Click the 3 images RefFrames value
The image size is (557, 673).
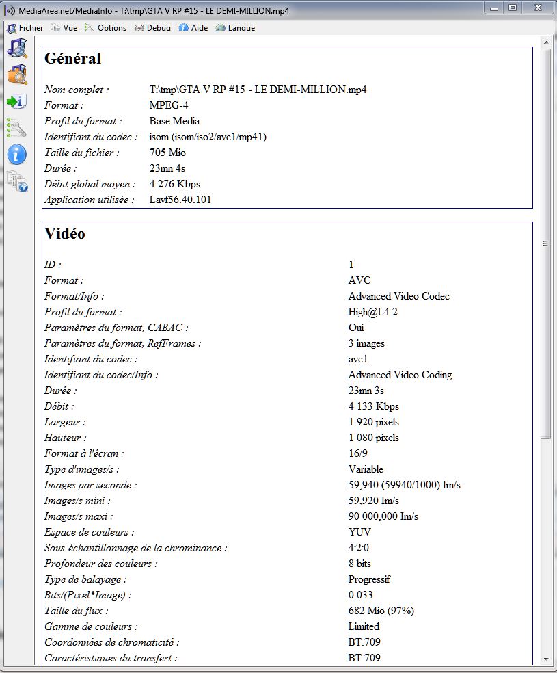(366, 343)
